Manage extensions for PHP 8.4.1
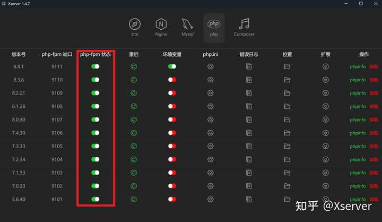 (x=325, y=66)
